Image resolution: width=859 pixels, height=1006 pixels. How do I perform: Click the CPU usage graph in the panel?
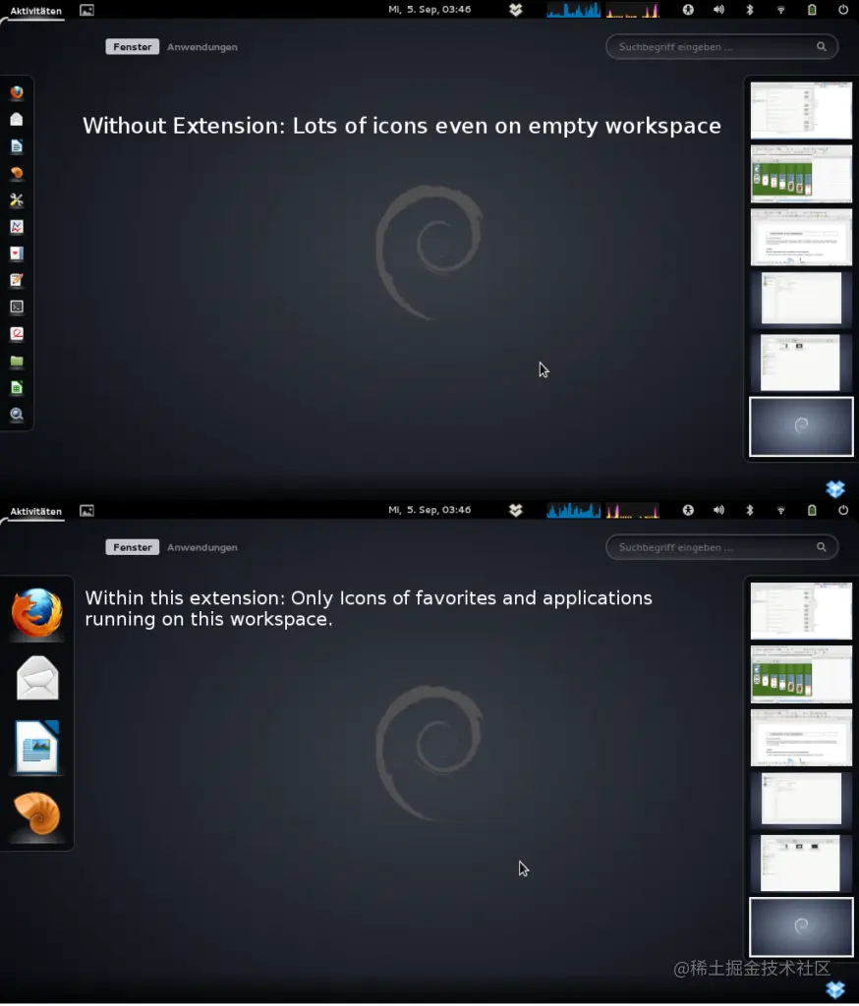pyautogui.click(x=573, y=10)
